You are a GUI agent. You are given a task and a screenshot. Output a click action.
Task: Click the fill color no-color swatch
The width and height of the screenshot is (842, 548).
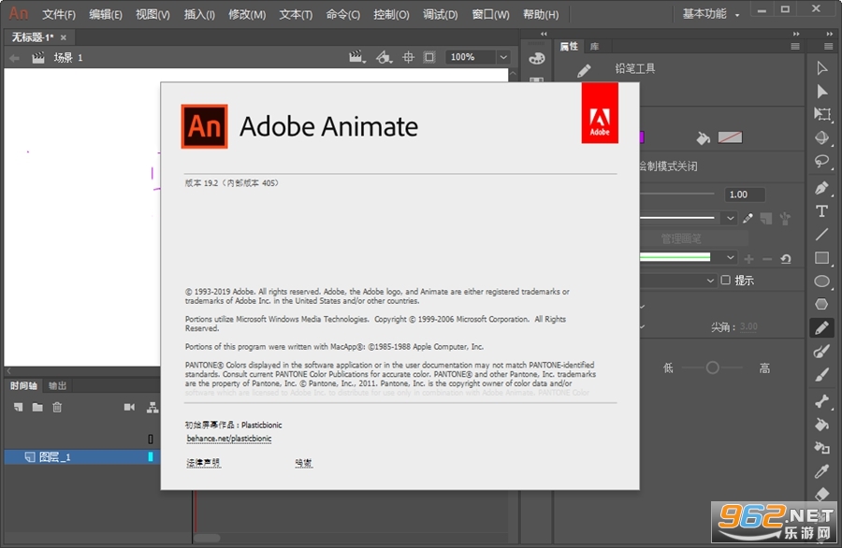click(730, 137)
